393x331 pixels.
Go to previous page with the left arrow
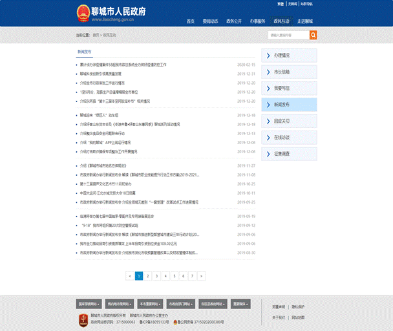click(x=130, y=276)
